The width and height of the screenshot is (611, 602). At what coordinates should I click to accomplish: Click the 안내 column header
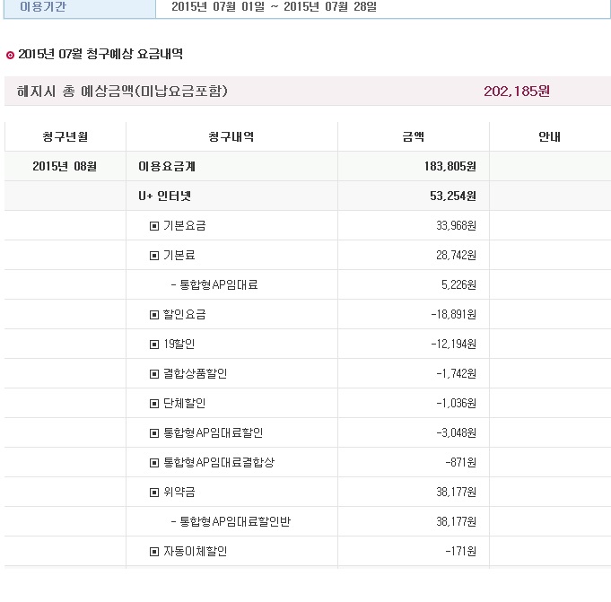click(550, 136)
